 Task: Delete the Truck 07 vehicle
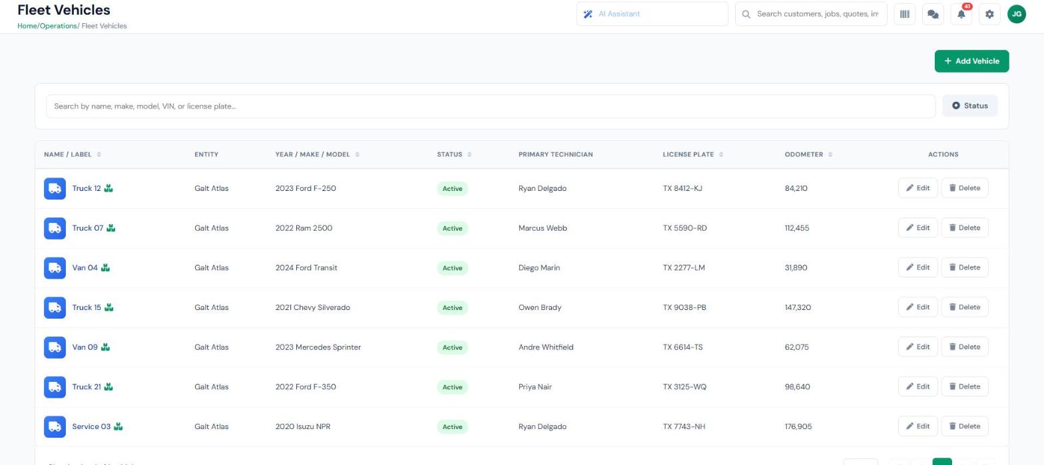[x=964, y=228]
